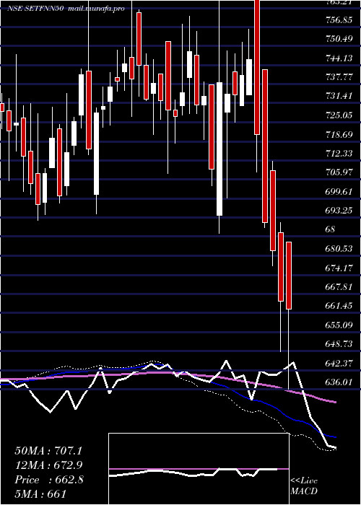Select the 674.17 price axis label
The image size is (361, 505).
point(339,268)
